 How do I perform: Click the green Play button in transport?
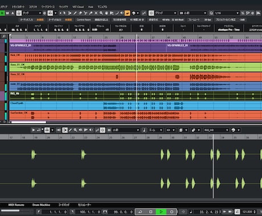161,211
